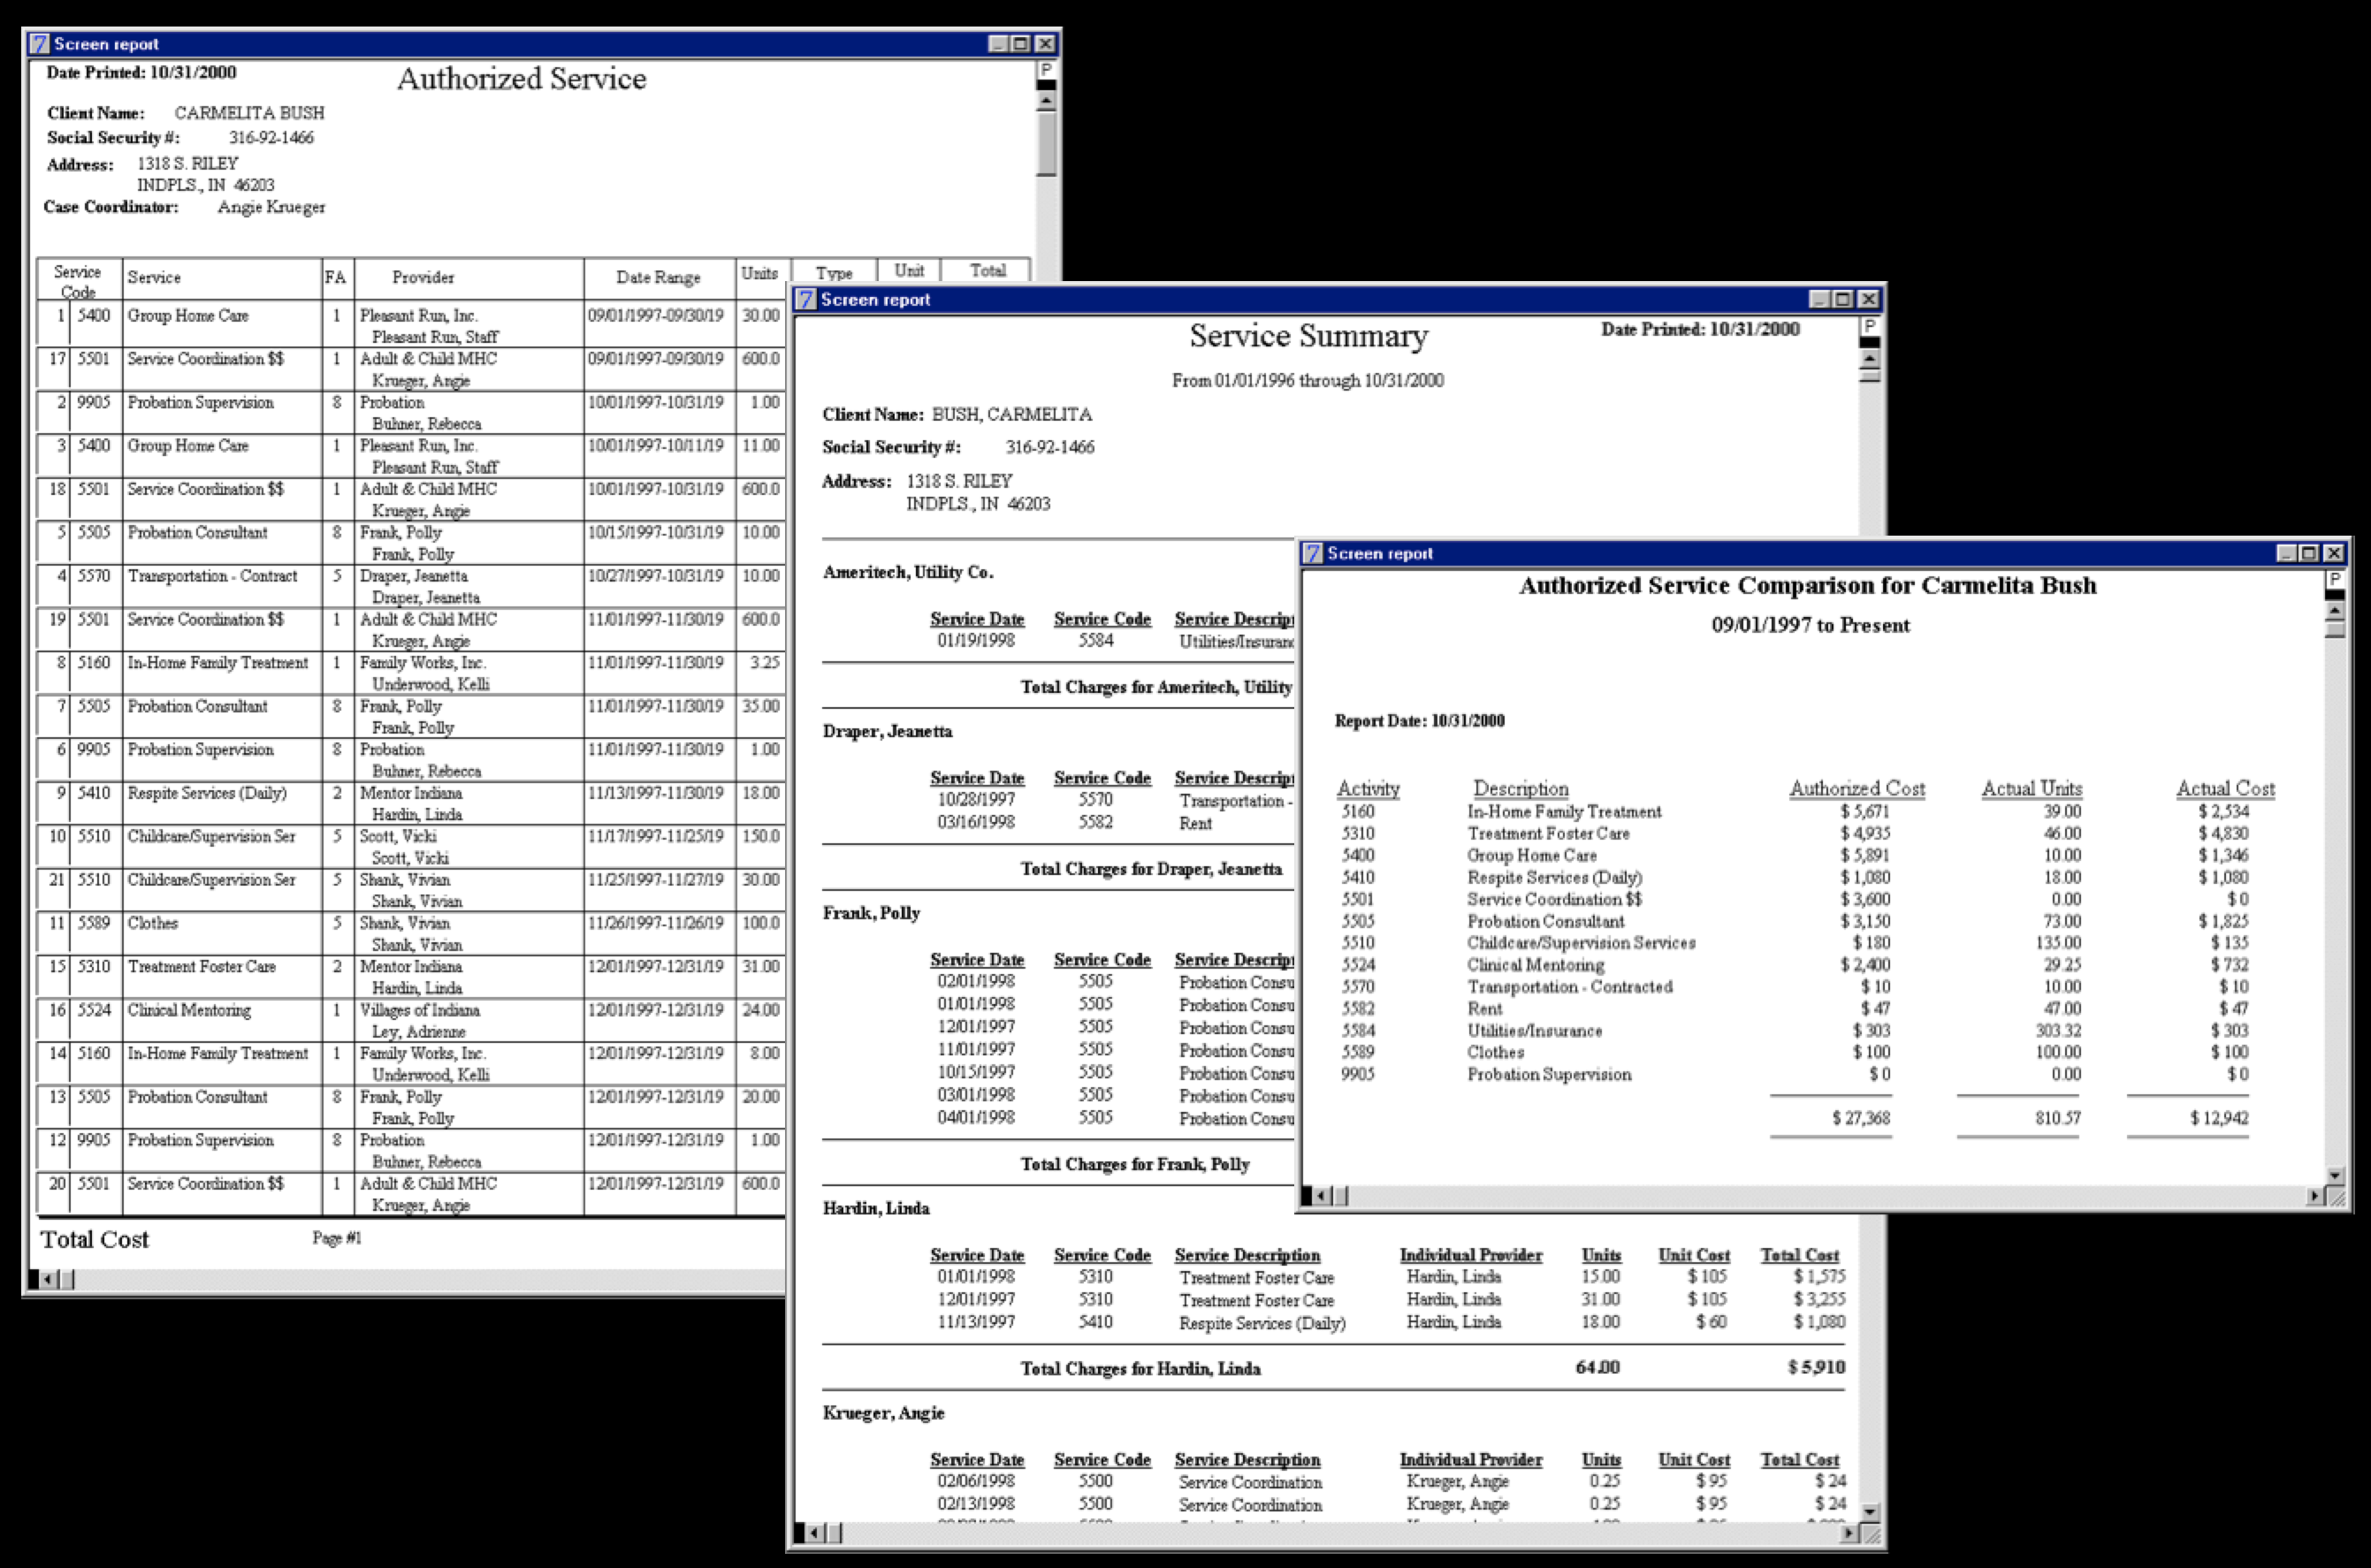This screenshot has width=2371, height=1568.
Task: Click scroll up arrow in Authorized Service window
Action: click(x=1046, y=101)
